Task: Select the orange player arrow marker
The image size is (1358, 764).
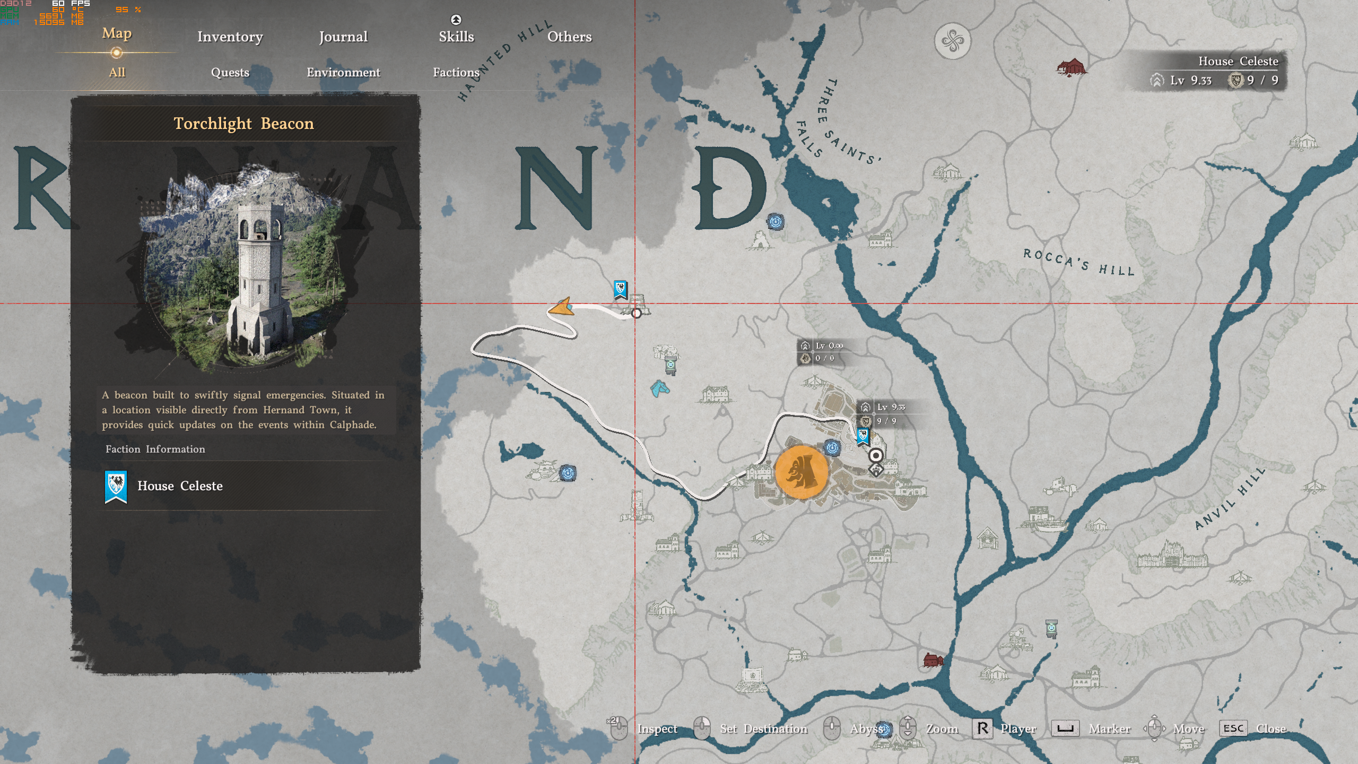Action: (x=561, y=308)
